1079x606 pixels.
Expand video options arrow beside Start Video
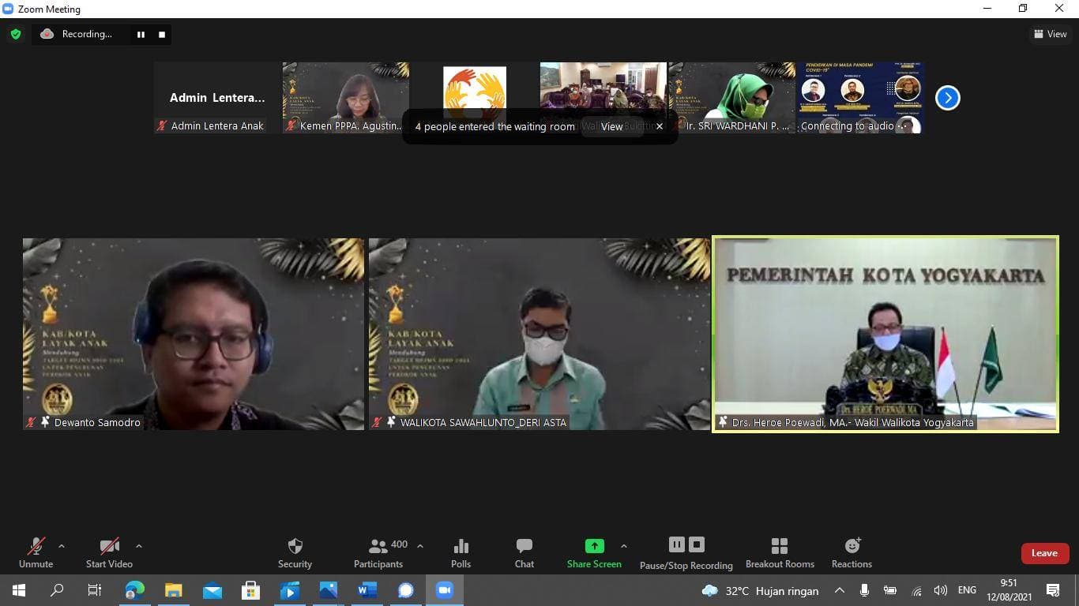click(x=139, y=546)
